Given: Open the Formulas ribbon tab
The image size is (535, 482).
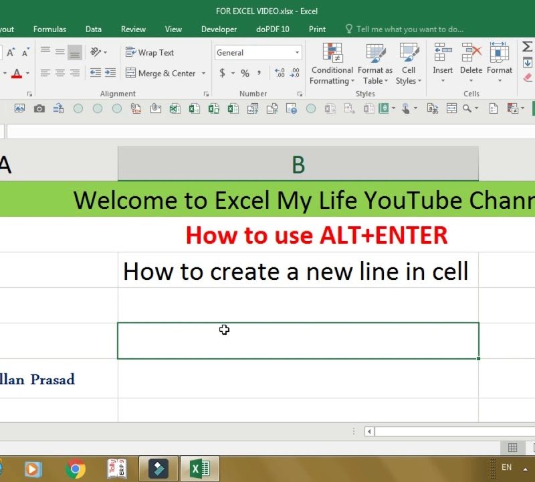Looking at the screenshot, I should 49,29.
